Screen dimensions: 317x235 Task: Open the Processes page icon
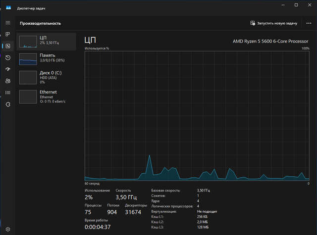click(8, 34)
